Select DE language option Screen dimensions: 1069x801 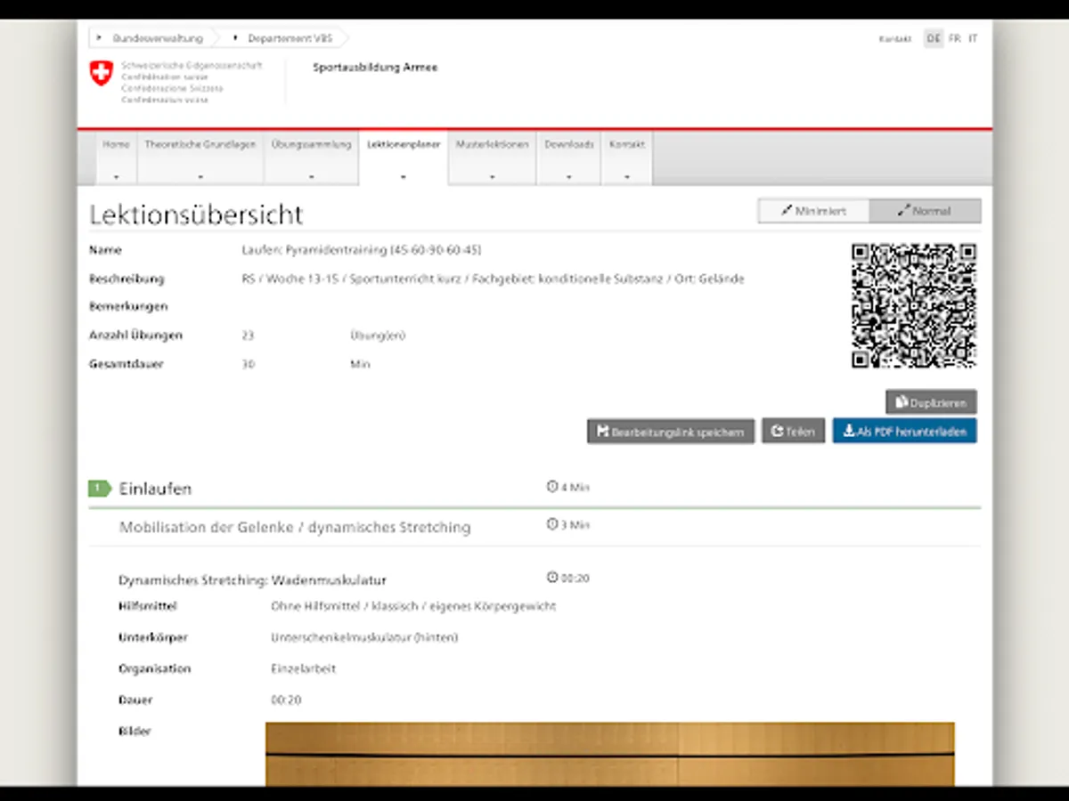933,38
